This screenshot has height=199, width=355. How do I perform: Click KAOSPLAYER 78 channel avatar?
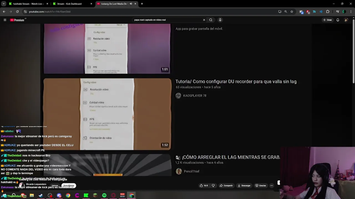click(178, 96)
